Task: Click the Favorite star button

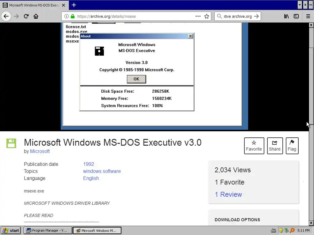Action: 254,146
